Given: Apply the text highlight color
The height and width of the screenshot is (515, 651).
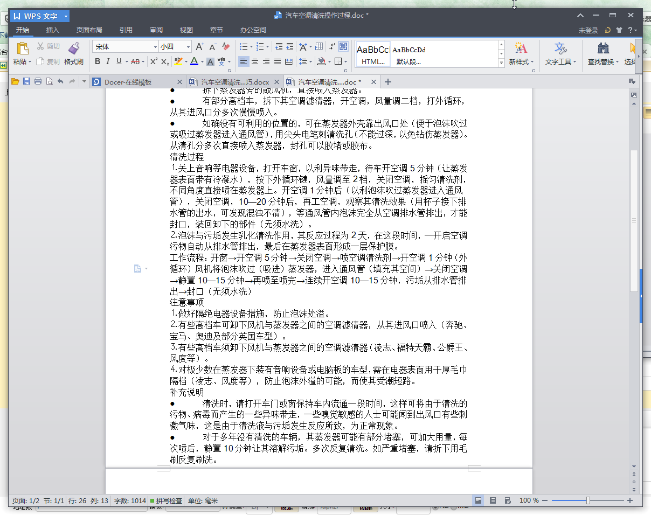Looking at the screenshot, I should 178,61.
